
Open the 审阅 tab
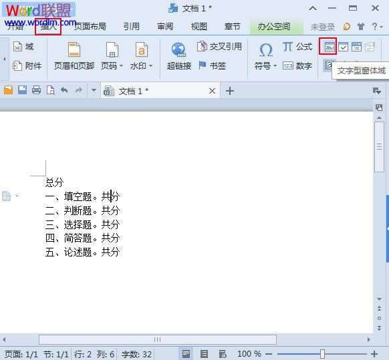pos(165,26)
